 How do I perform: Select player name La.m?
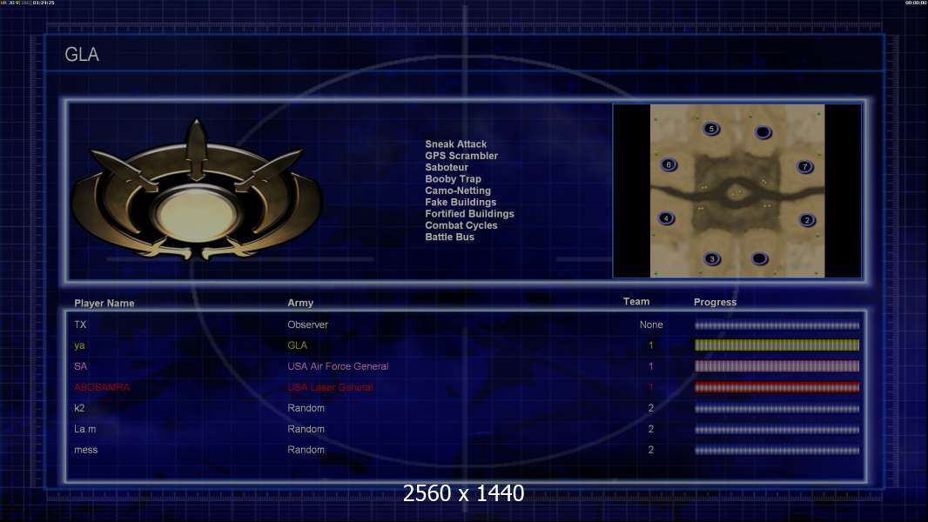click(x=84, y=429)
